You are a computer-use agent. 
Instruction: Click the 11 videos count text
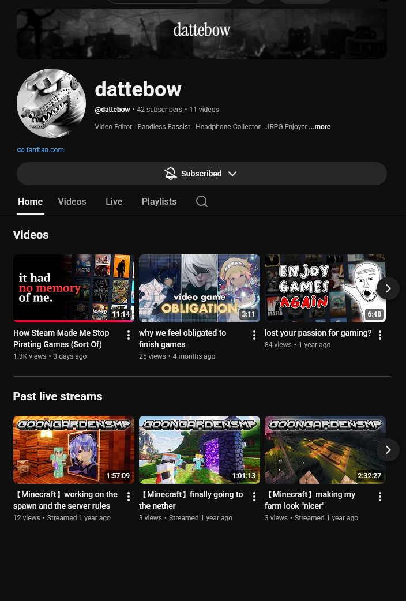point(204,110)
